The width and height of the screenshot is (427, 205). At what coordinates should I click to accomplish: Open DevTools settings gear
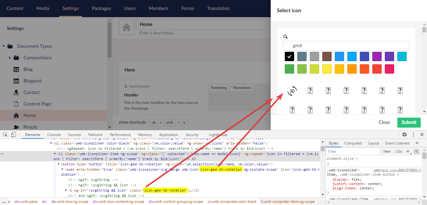click(x=404, y=134)
